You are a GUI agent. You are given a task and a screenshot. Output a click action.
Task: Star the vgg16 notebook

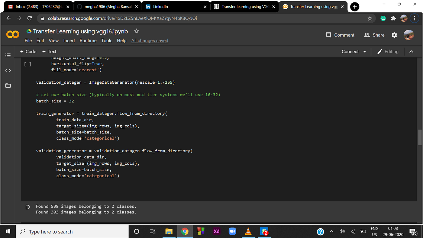(136, 31)
